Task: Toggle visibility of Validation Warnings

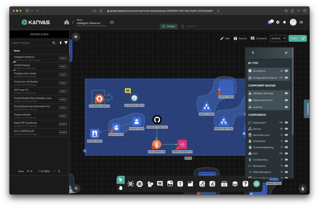Action: pyautogui.click(x=286, y=94)
